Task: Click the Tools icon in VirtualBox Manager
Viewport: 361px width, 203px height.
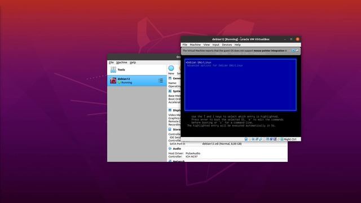Action: tap(113, 69)
